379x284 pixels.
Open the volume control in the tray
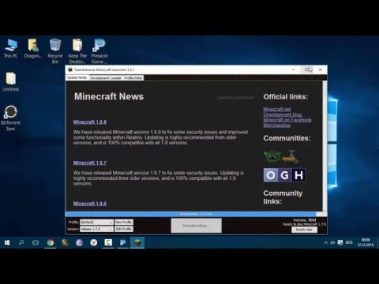tap(332, 242)
